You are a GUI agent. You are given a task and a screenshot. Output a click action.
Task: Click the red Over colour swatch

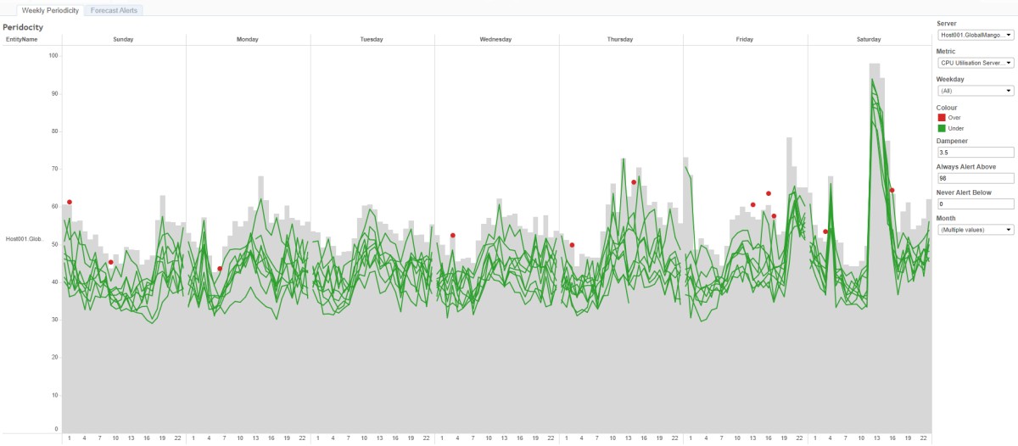pyautogui.click(x=941, y=118)
